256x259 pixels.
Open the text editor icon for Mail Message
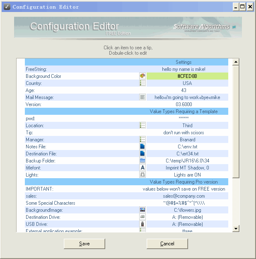click(x=142, y=97)
